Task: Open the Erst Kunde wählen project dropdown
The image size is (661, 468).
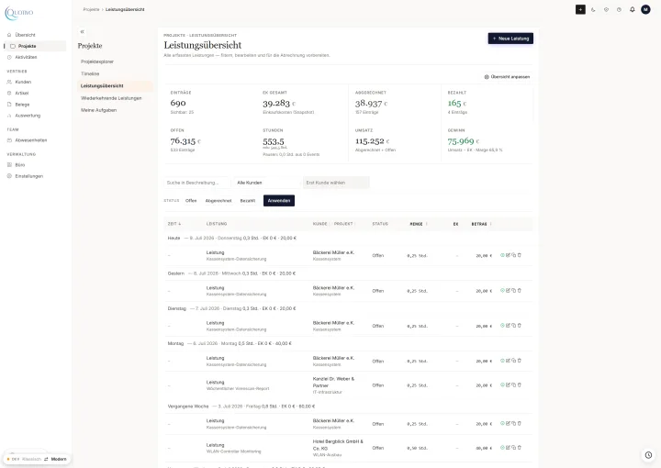Action: pyautogui.click(x=336, y=183)
